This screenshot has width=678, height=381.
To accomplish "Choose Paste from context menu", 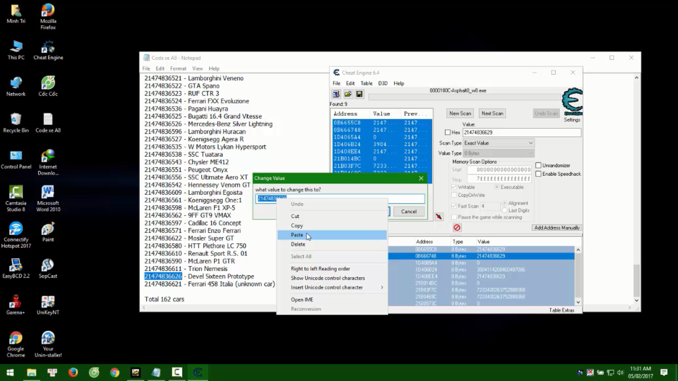I will tap(332, 235).
